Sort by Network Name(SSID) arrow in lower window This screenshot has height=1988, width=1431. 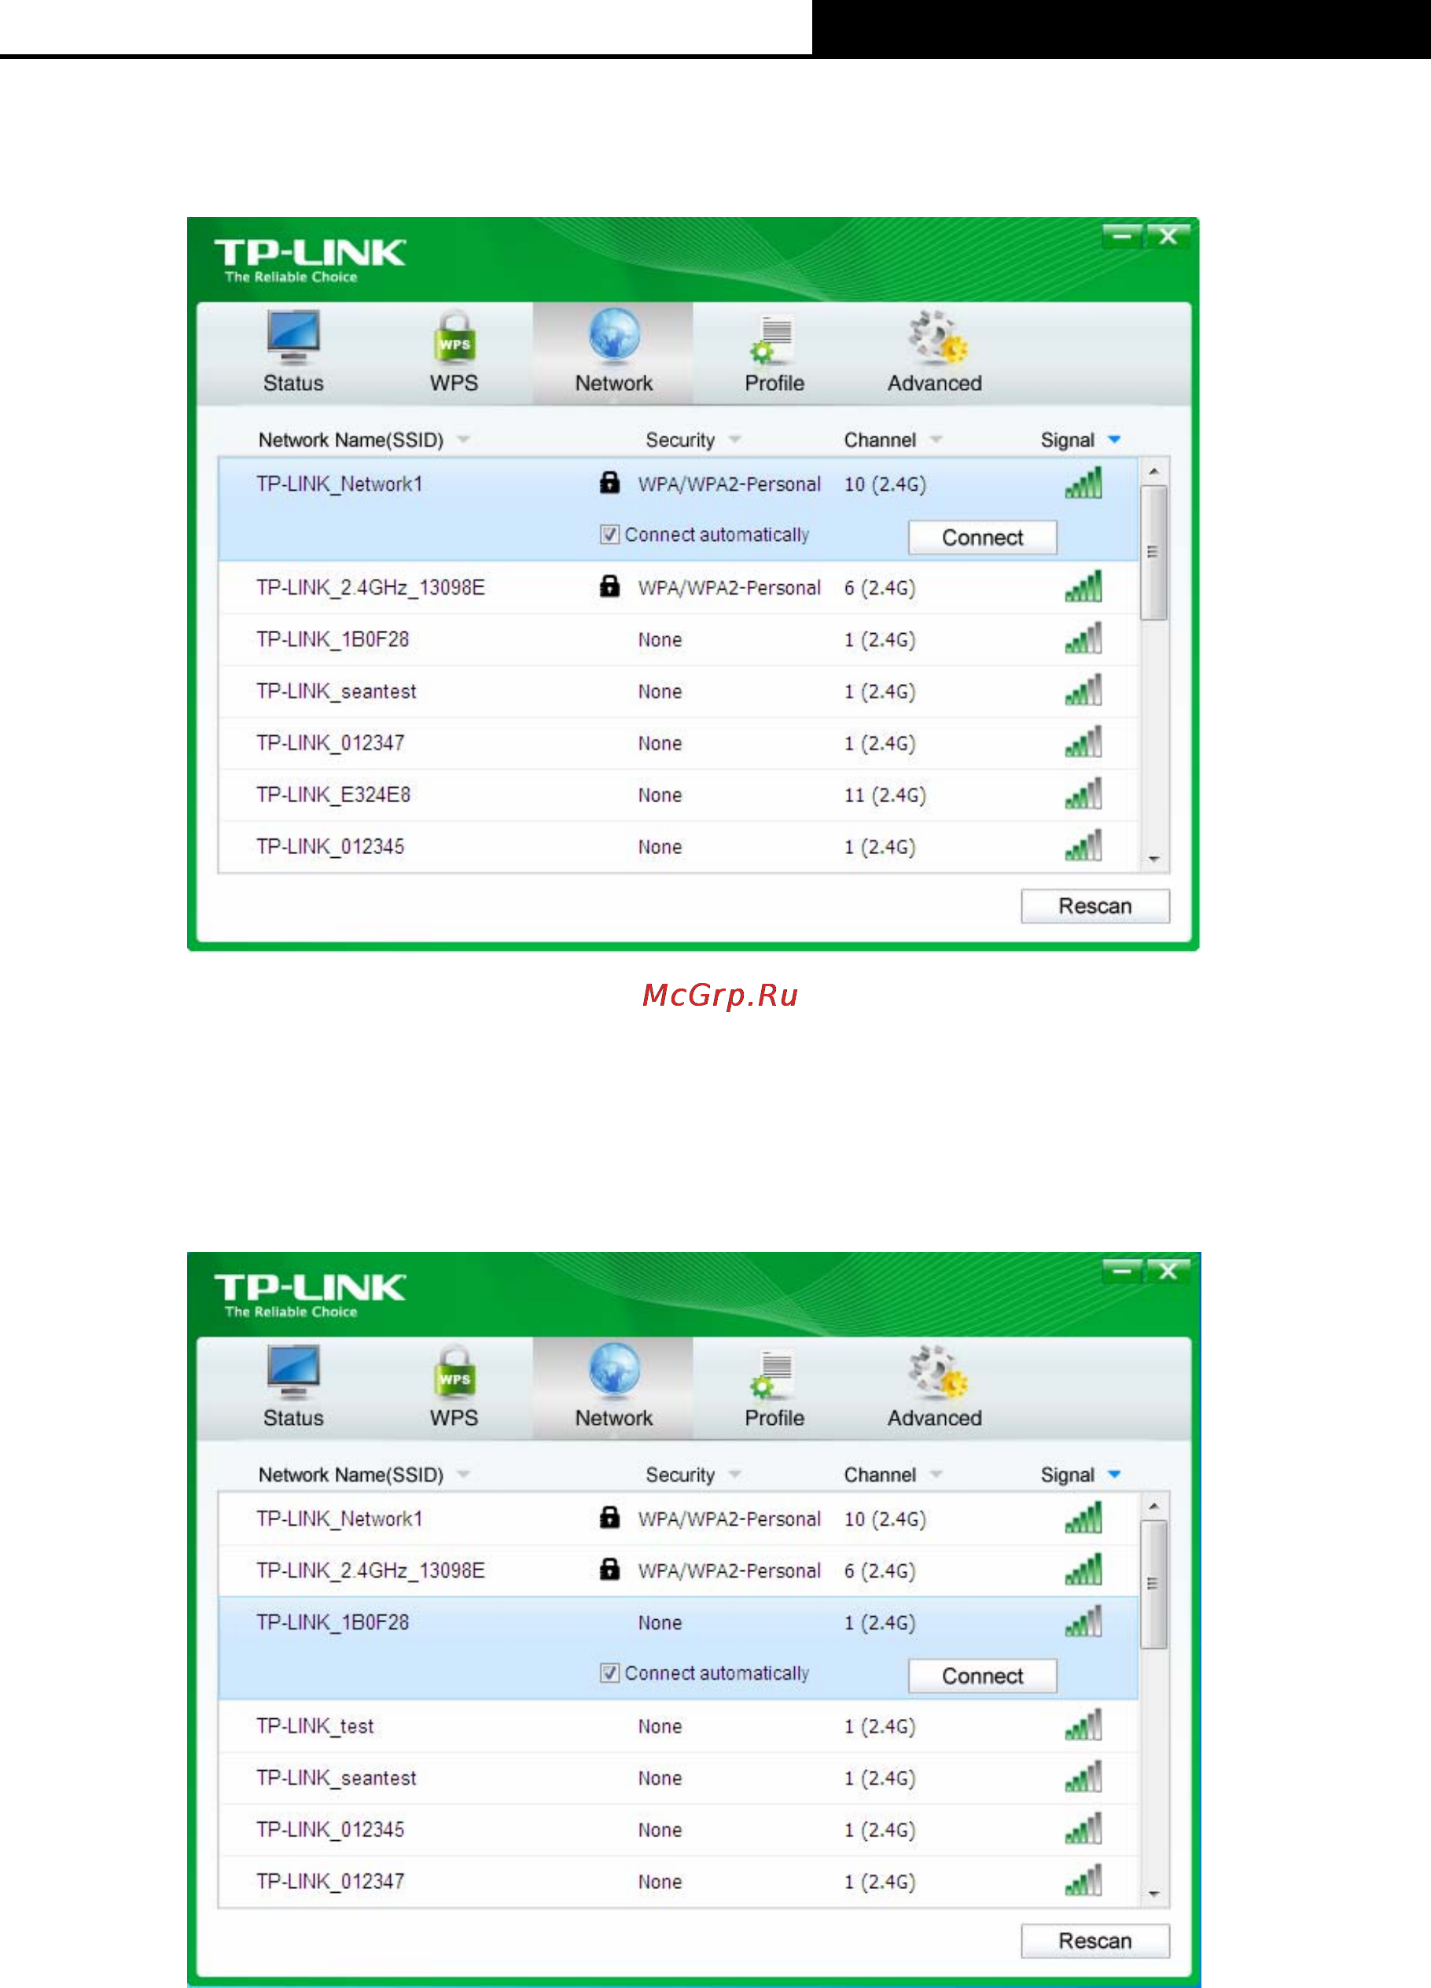click(464, 1474)
